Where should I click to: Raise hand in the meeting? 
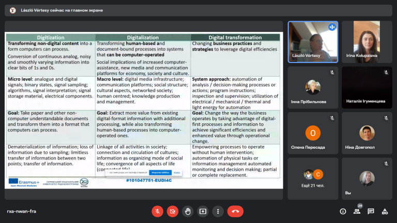(188, 211)
